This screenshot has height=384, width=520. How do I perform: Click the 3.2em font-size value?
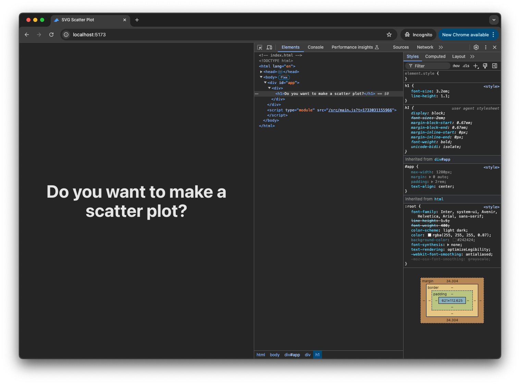point(442,91)
